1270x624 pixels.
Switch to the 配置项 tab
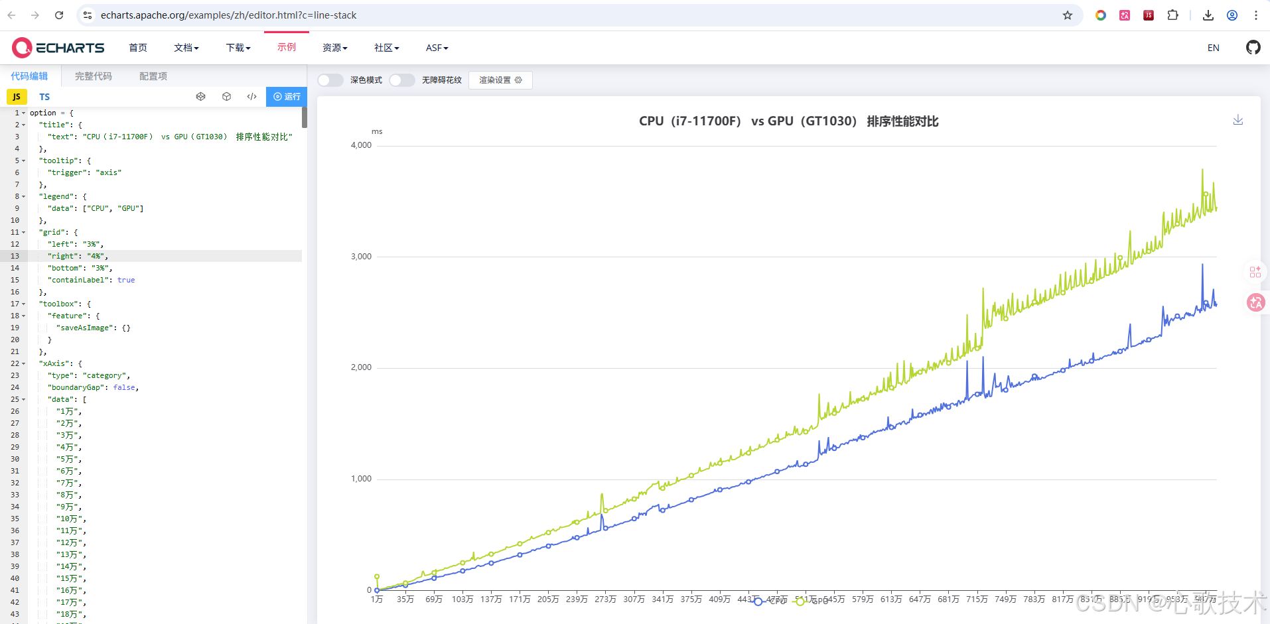tap(153, 76)
